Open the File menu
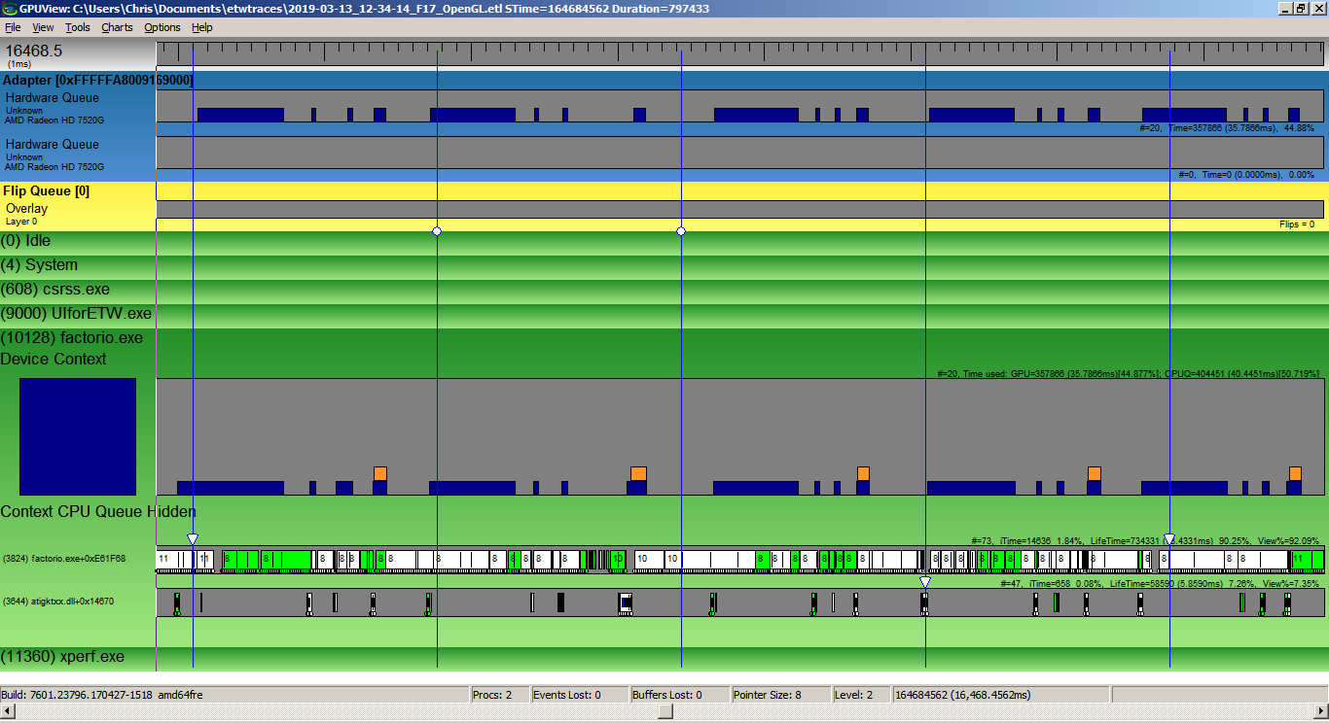The height and width of the screenshot is (723, 1329). 13,27
